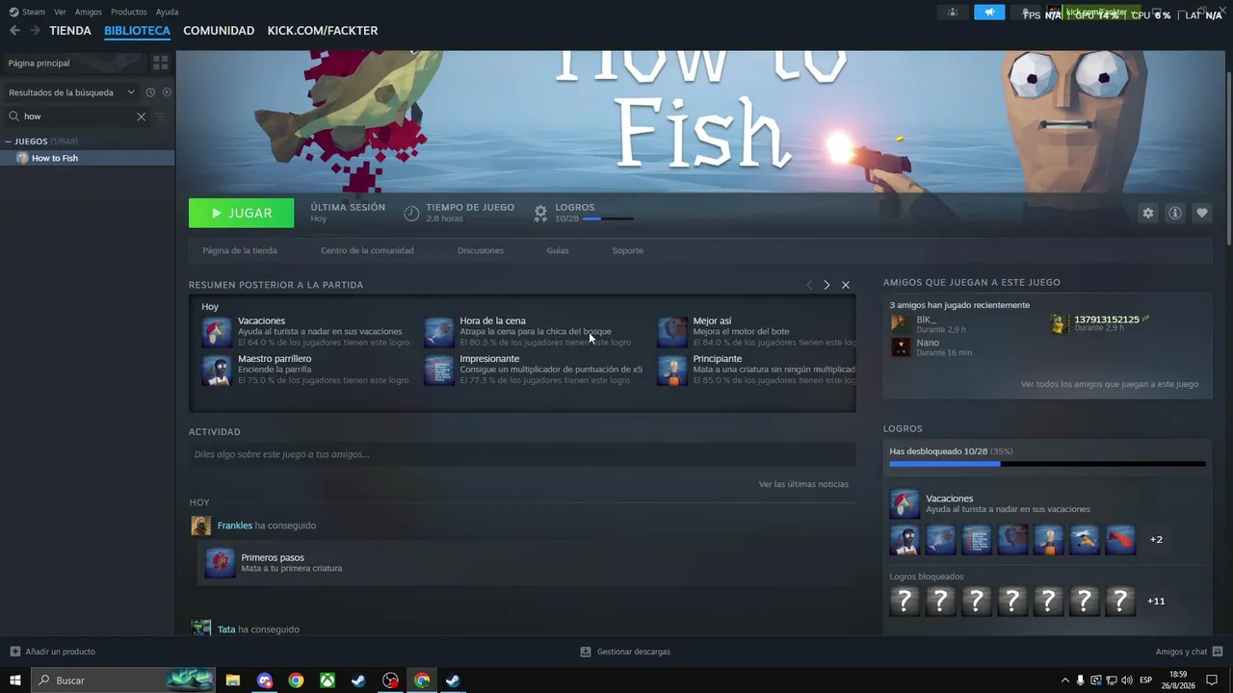The width and height of the screenshot is (1233, 693).
Task: Switch to the BIBLIOTECA tab
Action: (137, 31)
